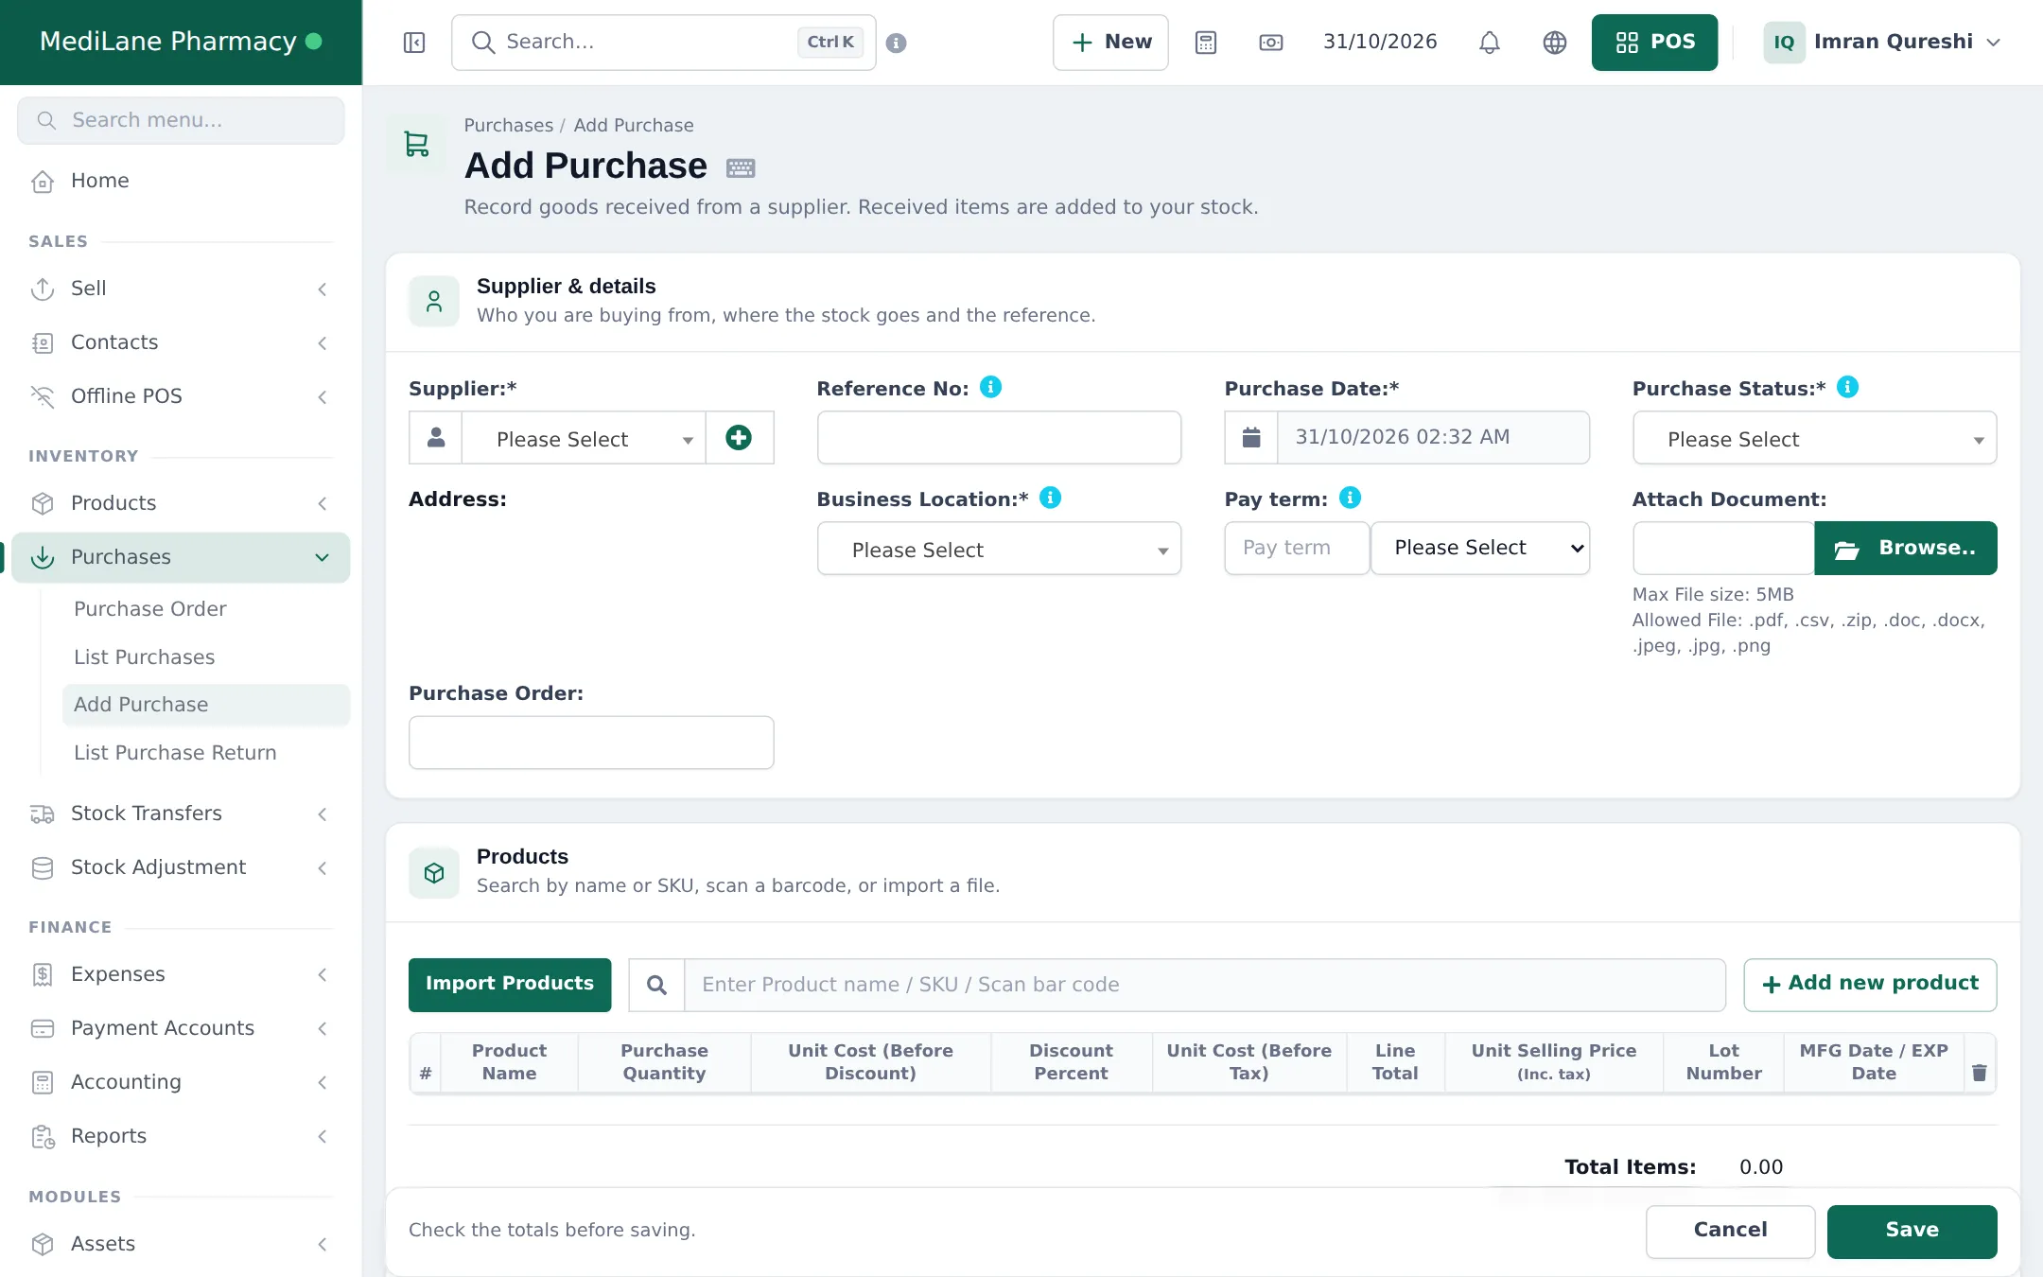Screen dimensions: 2043x1277
Task: Focus the product name / SKU search field
Action: coord(1204,985)
